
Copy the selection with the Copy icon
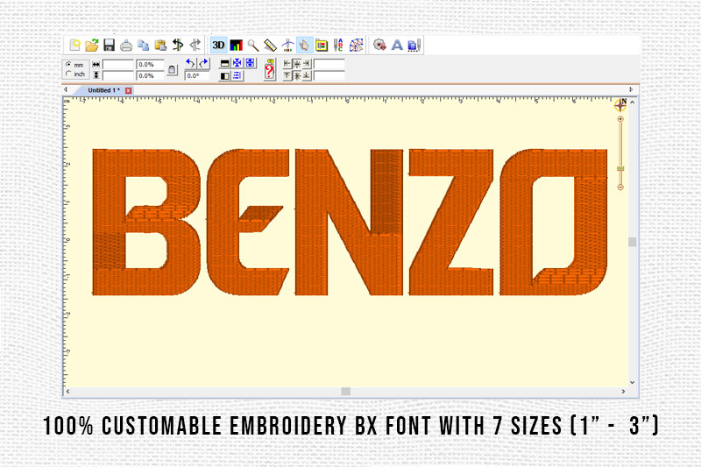pyautogui.click(x=143, y=46)
